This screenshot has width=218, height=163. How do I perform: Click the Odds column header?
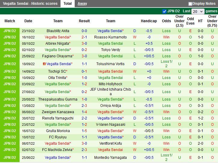[x=166, y=21]
